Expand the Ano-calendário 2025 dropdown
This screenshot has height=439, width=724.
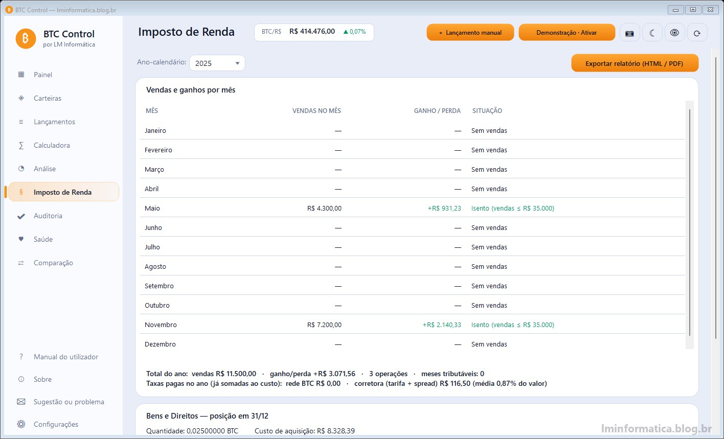point(217,63)
